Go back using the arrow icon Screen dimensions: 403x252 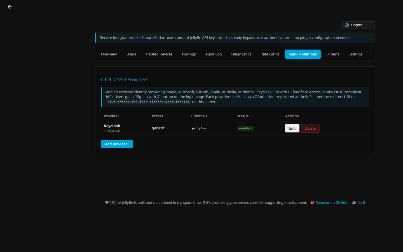point(10,7)
